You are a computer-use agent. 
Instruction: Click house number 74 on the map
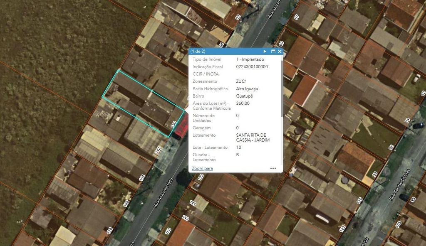pyautogui.click(x=407, y=121)
